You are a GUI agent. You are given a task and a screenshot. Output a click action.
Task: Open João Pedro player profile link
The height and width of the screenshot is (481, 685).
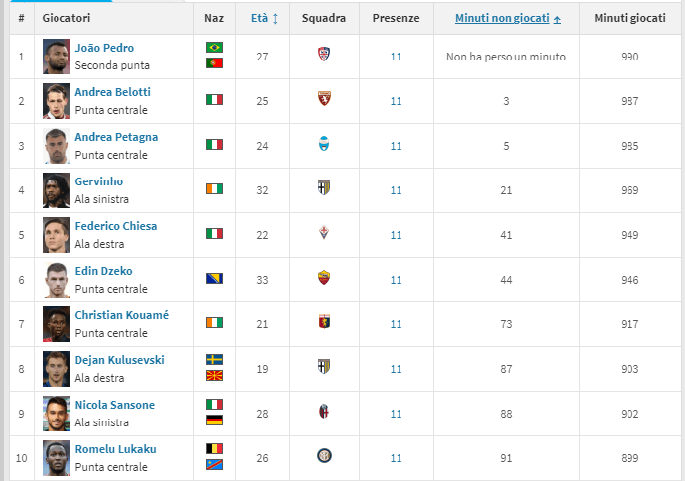(104, 48)
